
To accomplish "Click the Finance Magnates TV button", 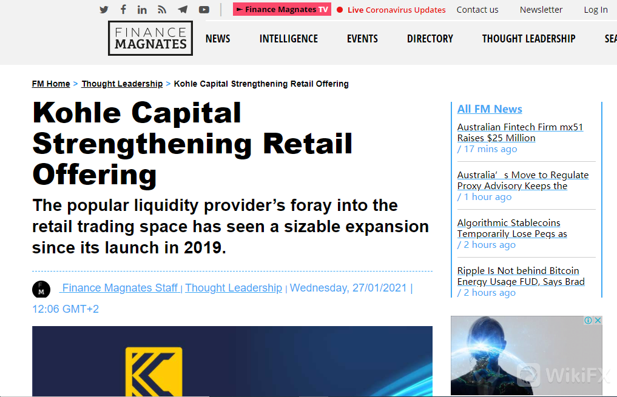I will 282,10.
